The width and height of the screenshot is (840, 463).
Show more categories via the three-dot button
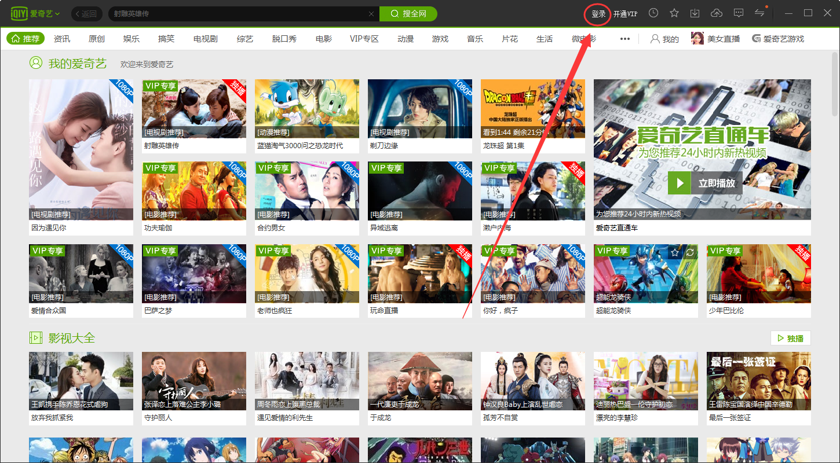(x=624, y=39)
